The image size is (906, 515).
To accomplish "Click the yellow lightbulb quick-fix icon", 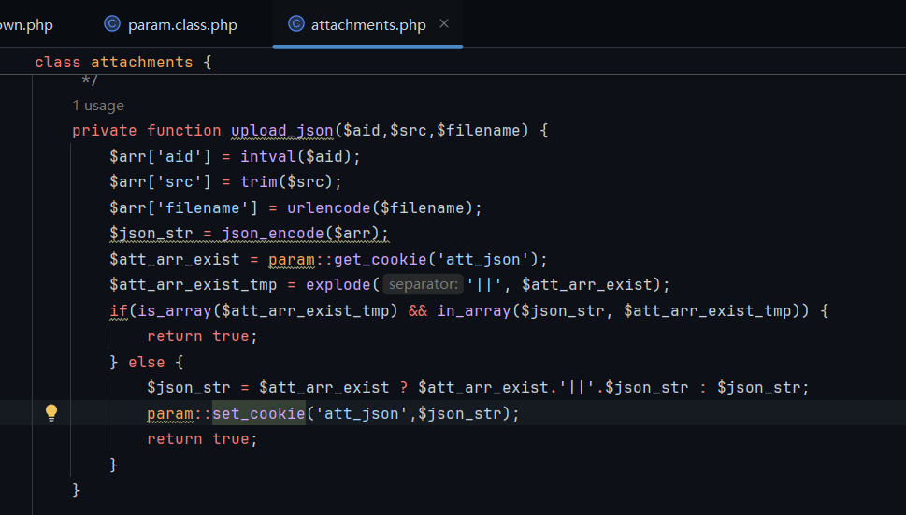I will point(51,412).
